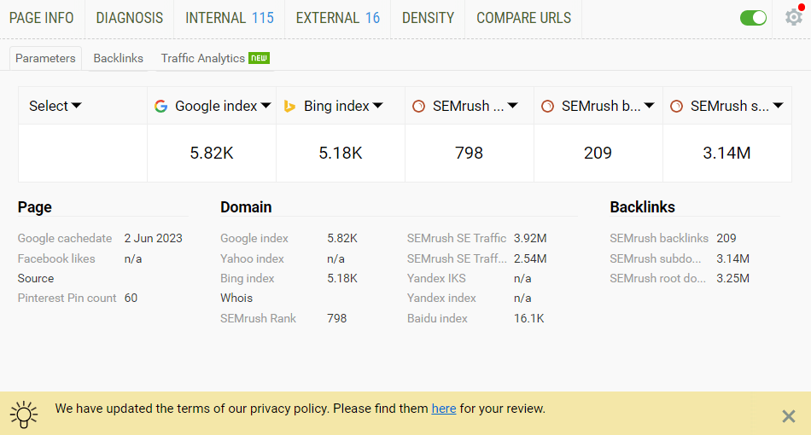Click the 16.1K Baidu index value
This screenshot has width=811, height=435.
coord(528,318)
